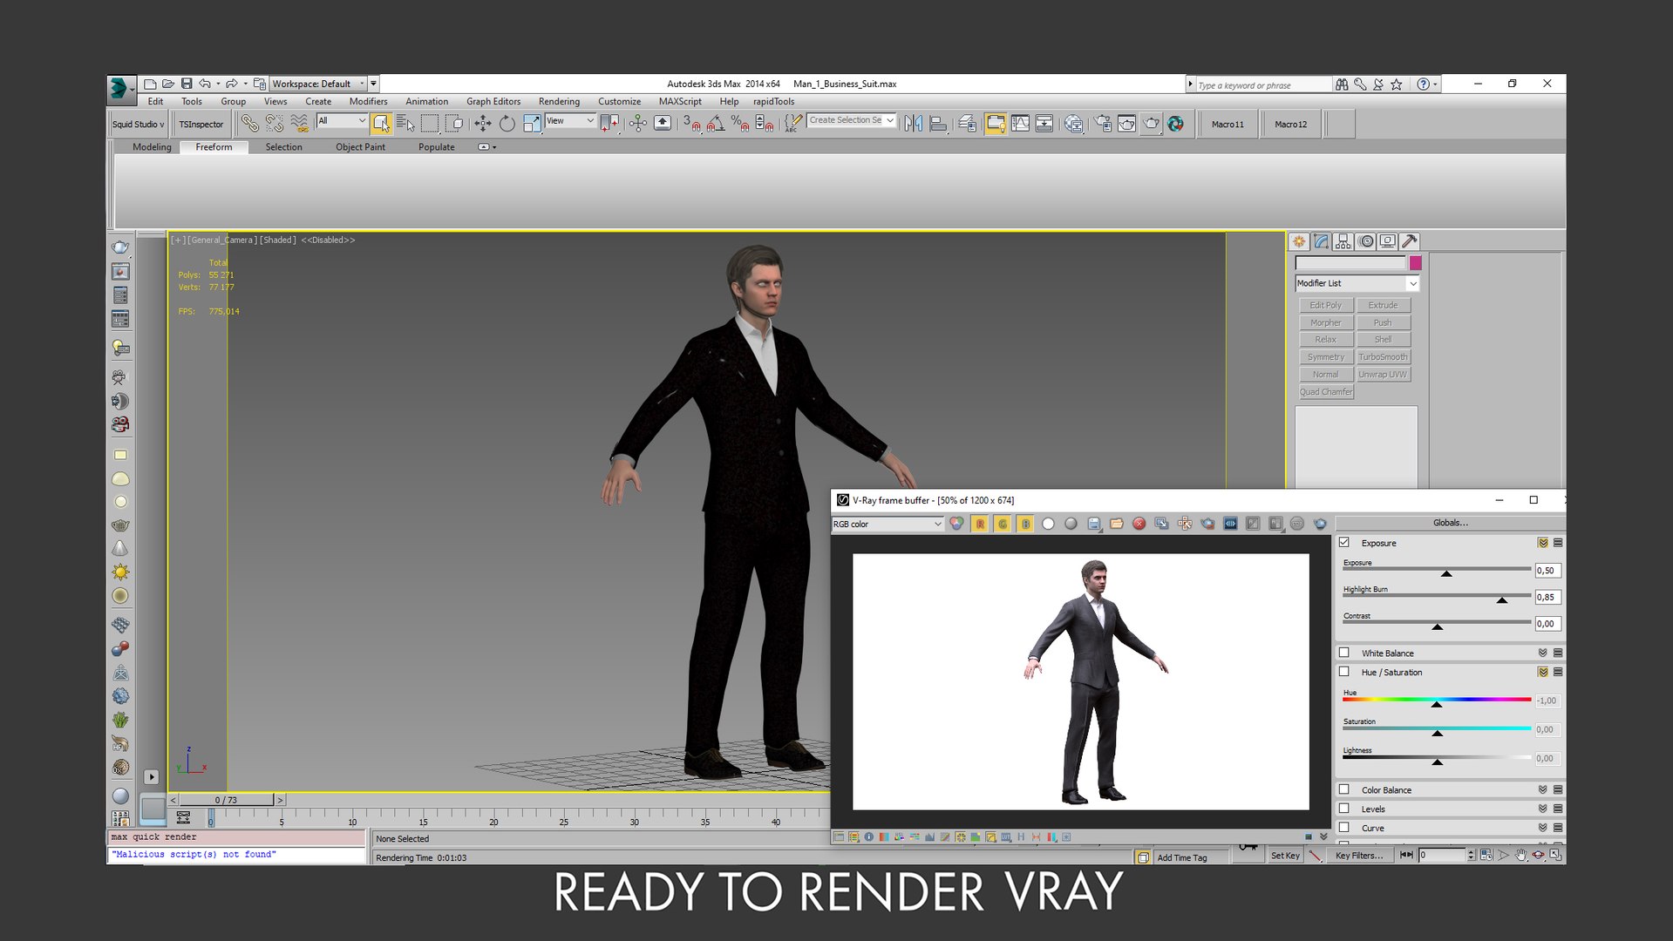The height and width of the screenshot is (941, 1673).
Task: Click the pink object color swatch
Action: [1415, 263]
